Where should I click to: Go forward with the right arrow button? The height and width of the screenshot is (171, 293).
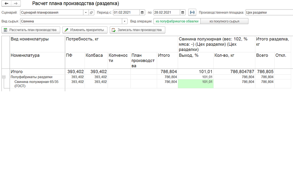[x=16, y=3]
